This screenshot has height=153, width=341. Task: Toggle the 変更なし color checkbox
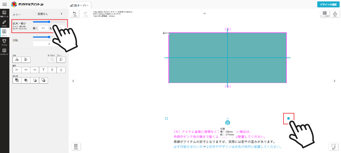click(34, 14)
